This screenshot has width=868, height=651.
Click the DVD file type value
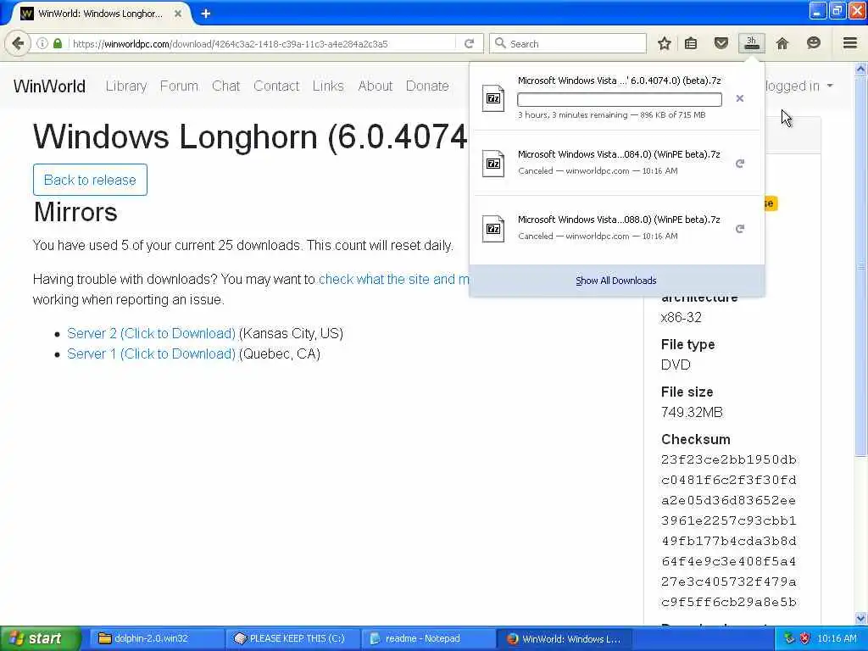point(676,364)
